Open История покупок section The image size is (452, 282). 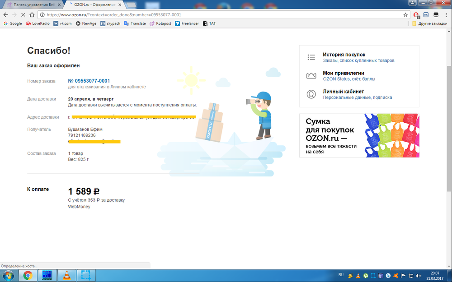(344, 55)
